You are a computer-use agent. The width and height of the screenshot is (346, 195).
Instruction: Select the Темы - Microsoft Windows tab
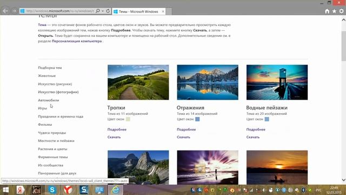(138, 11)
